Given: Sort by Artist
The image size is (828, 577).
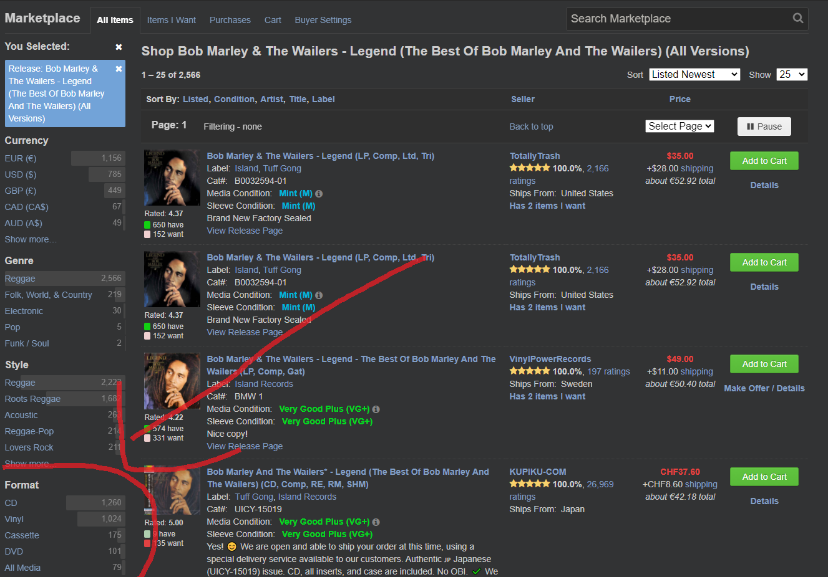Looking at the screenshot, I should click(x=271, y=99).
